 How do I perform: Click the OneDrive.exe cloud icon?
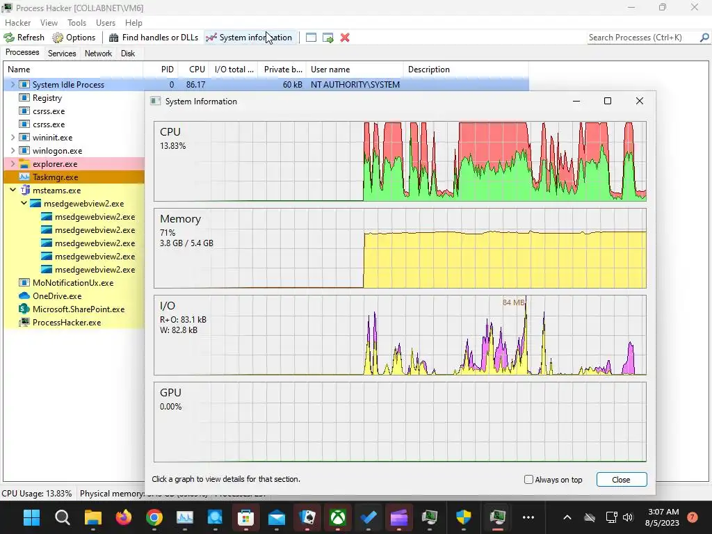pyautogui.click(x=24, y=296)
